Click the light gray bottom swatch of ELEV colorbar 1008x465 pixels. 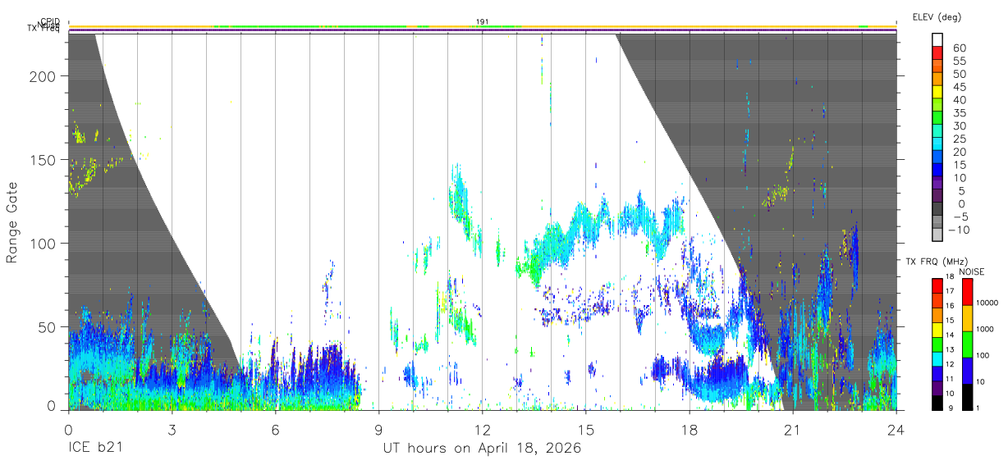938,235
